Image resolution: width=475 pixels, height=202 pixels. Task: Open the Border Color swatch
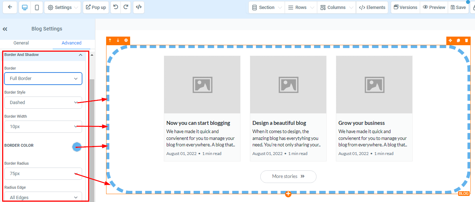tap(77, 147)
